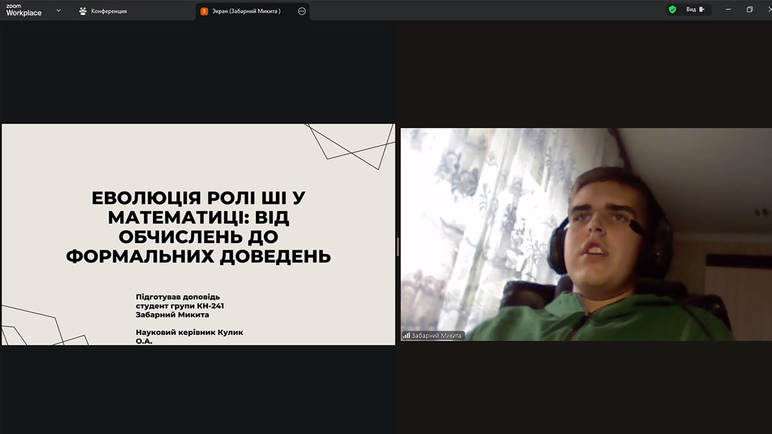Click the Забарний Микита name label on video
This screenshot has height=434, width=772.
click(436, 336)
